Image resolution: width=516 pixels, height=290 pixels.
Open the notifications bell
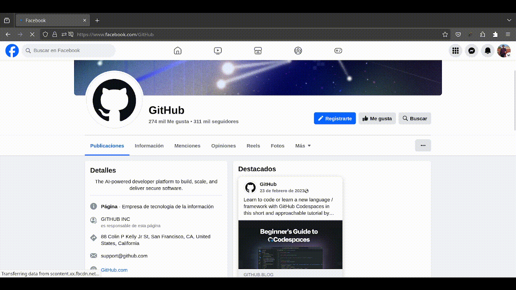pyautogui.click(x=488, y=51)
